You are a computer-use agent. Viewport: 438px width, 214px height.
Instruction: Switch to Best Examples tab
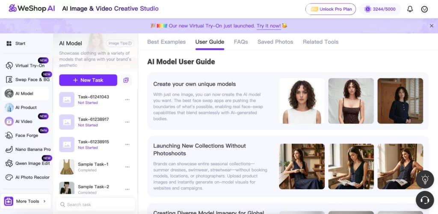point(166,42)
